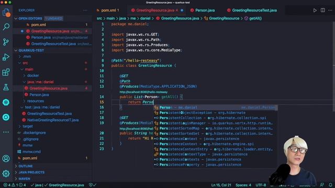Open the mvnw file
Image resolution: width=335 pixels, height=188 pixels.
click(x=27, y=145)
